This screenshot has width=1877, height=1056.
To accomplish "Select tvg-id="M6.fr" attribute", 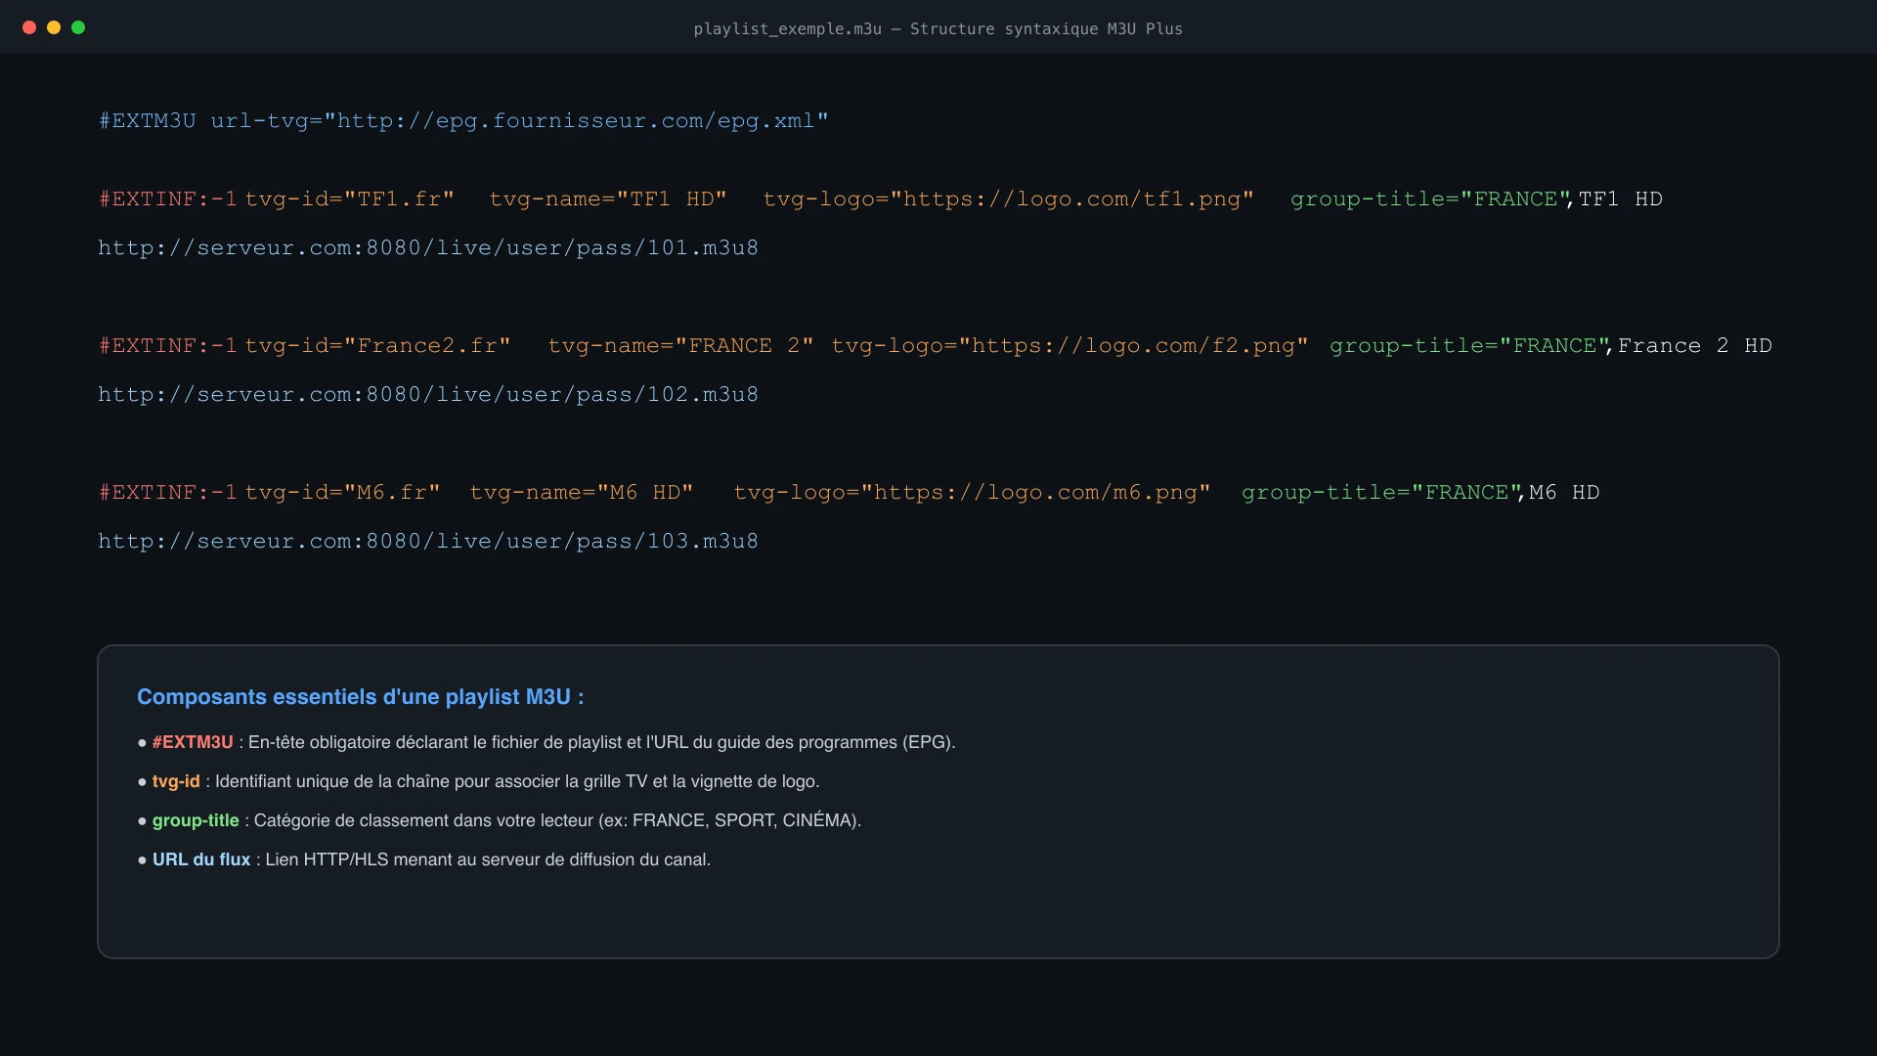I will 343,493.
